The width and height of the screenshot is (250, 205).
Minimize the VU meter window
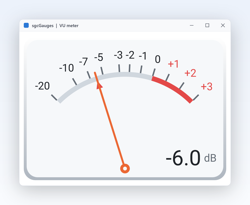click(192, 26)
